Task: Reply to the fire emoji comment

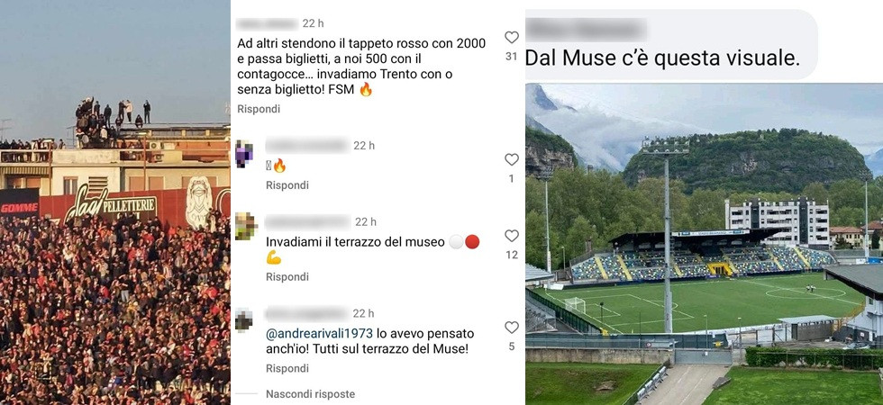Action: [x=287, y=185]
